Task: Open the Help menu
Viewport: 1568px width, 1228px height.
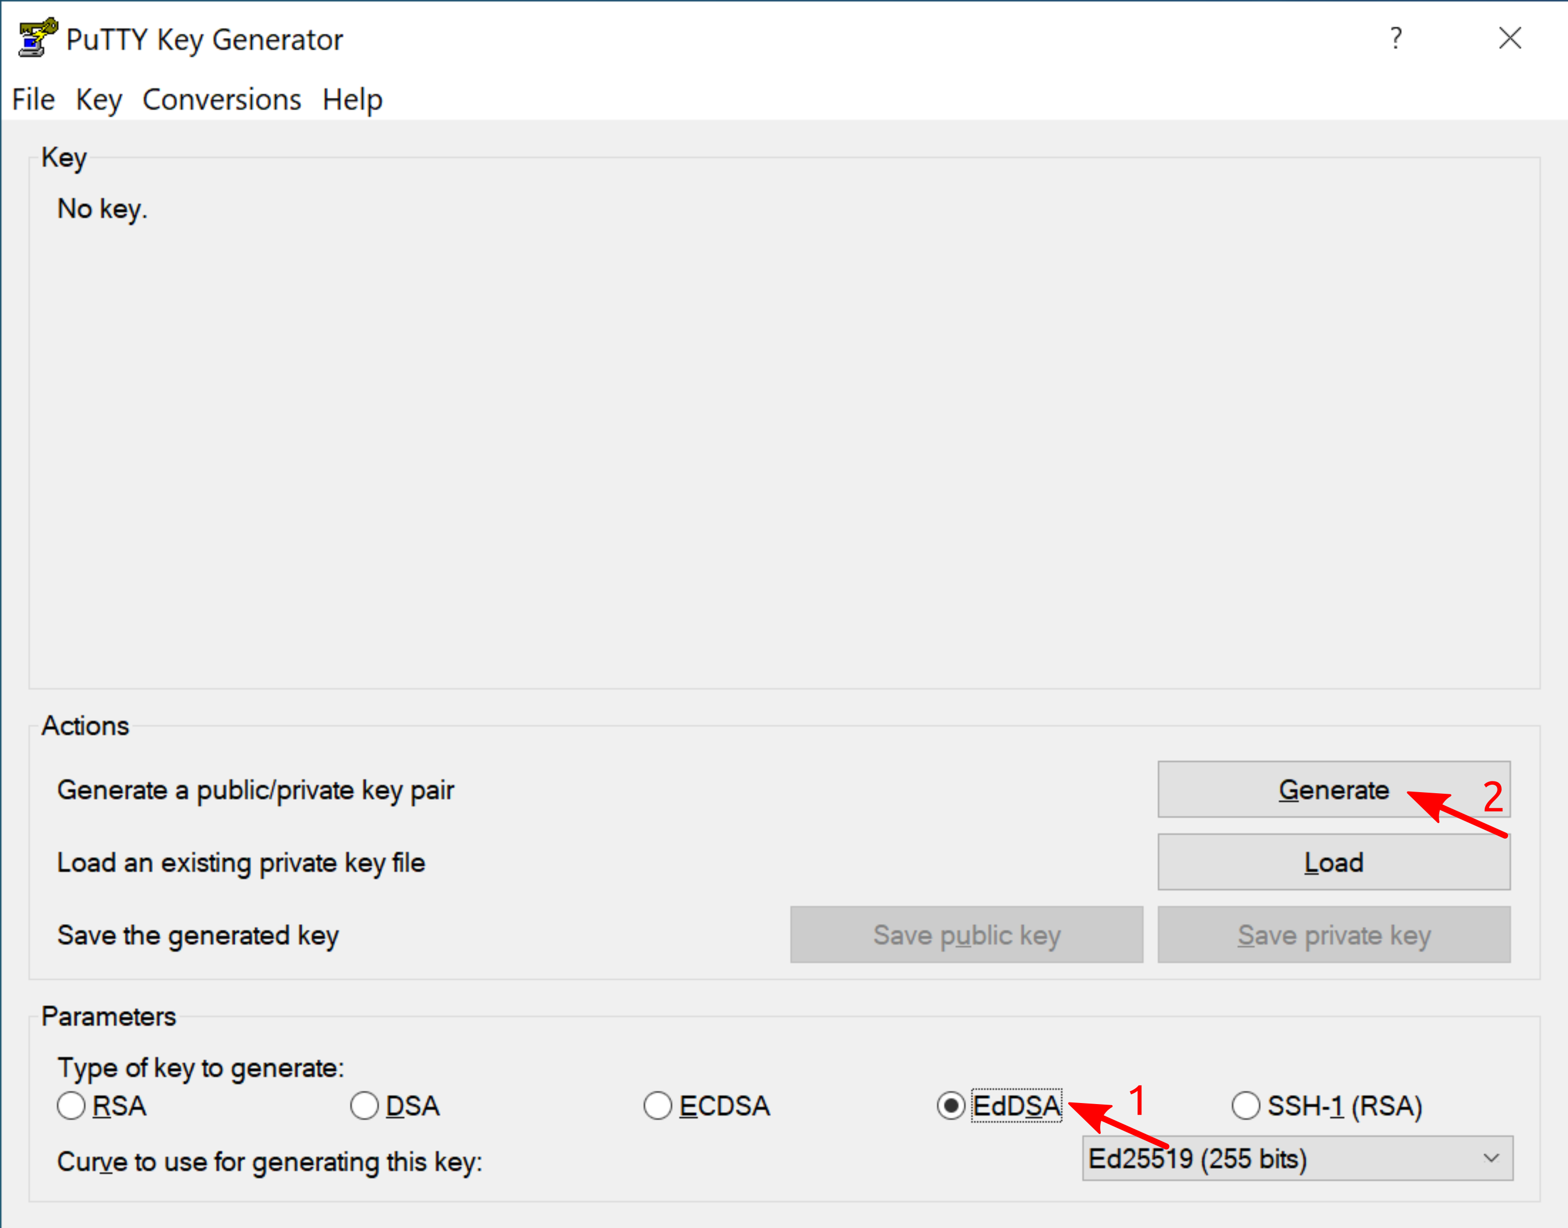Action: 351,99
